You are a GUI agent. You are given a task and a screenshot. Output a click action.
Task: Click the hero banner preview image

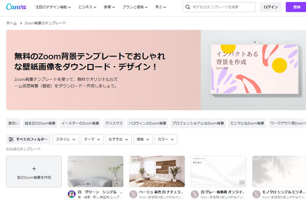254,69
